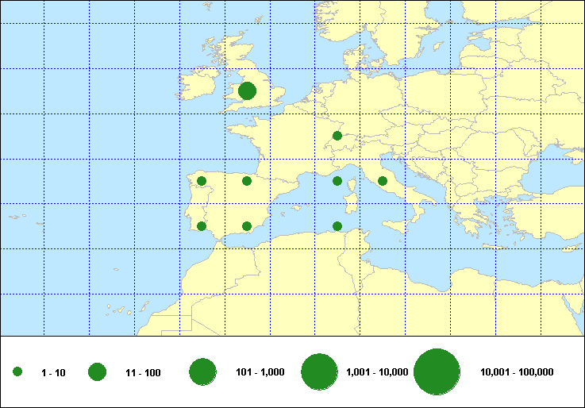Select the marker in central Italy
585x408 pixels.
click(383, 181)
